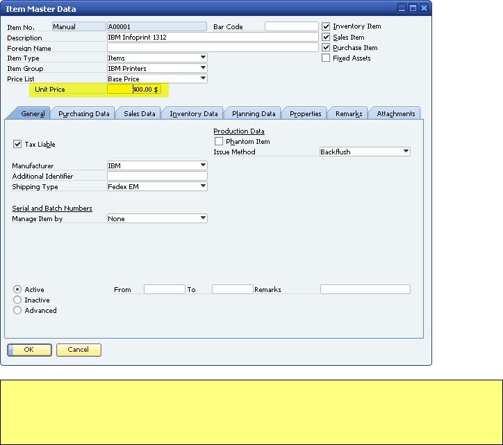Minimize the Item Master Data window
503x445 pixels.
tap(402, 8)
